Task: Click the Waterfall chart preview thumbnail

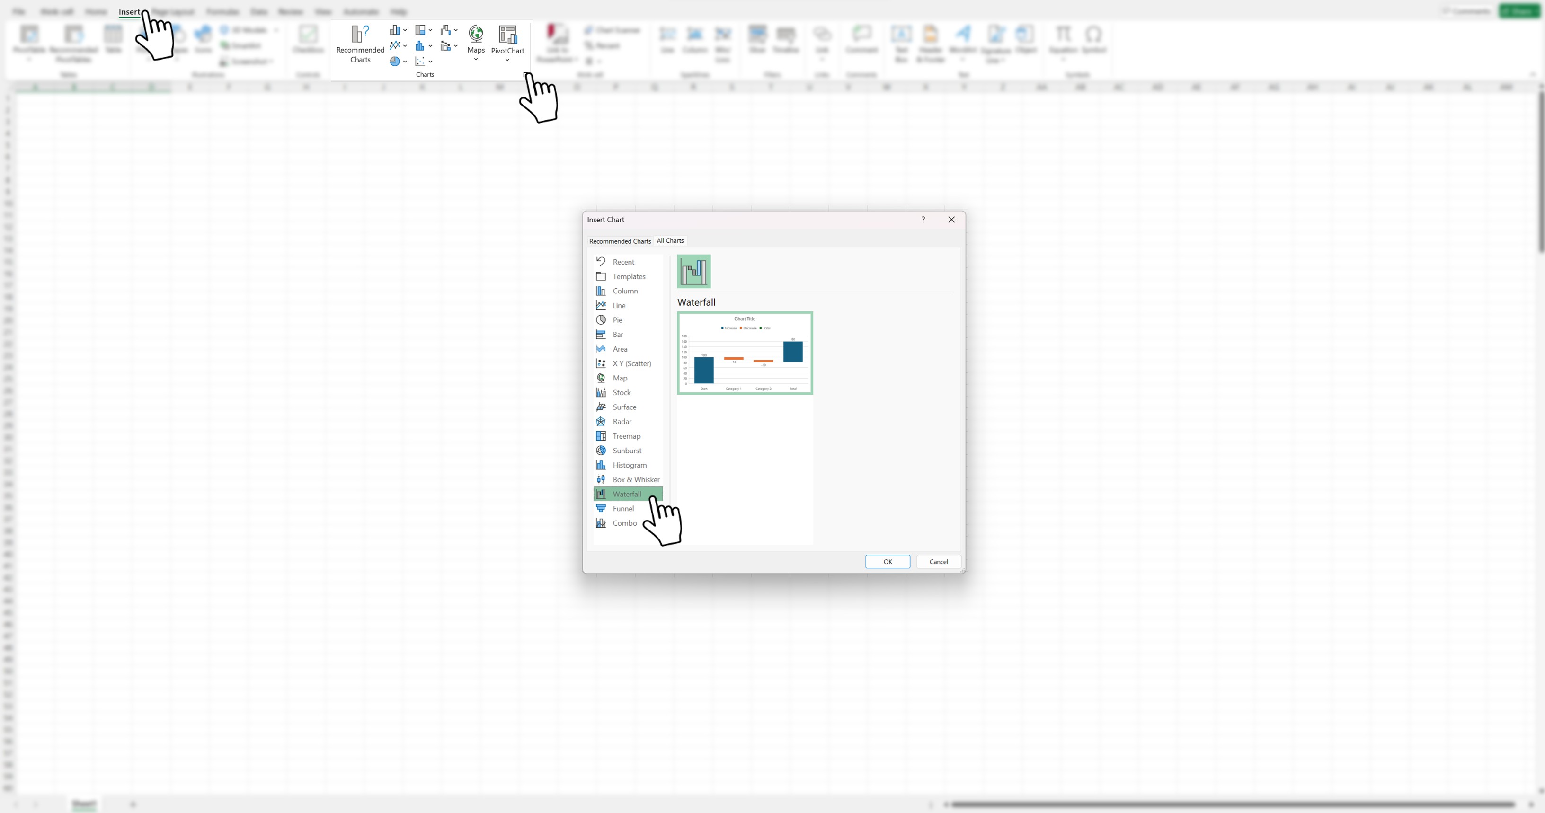Action: pyautogui.click(x=745, y=353)
